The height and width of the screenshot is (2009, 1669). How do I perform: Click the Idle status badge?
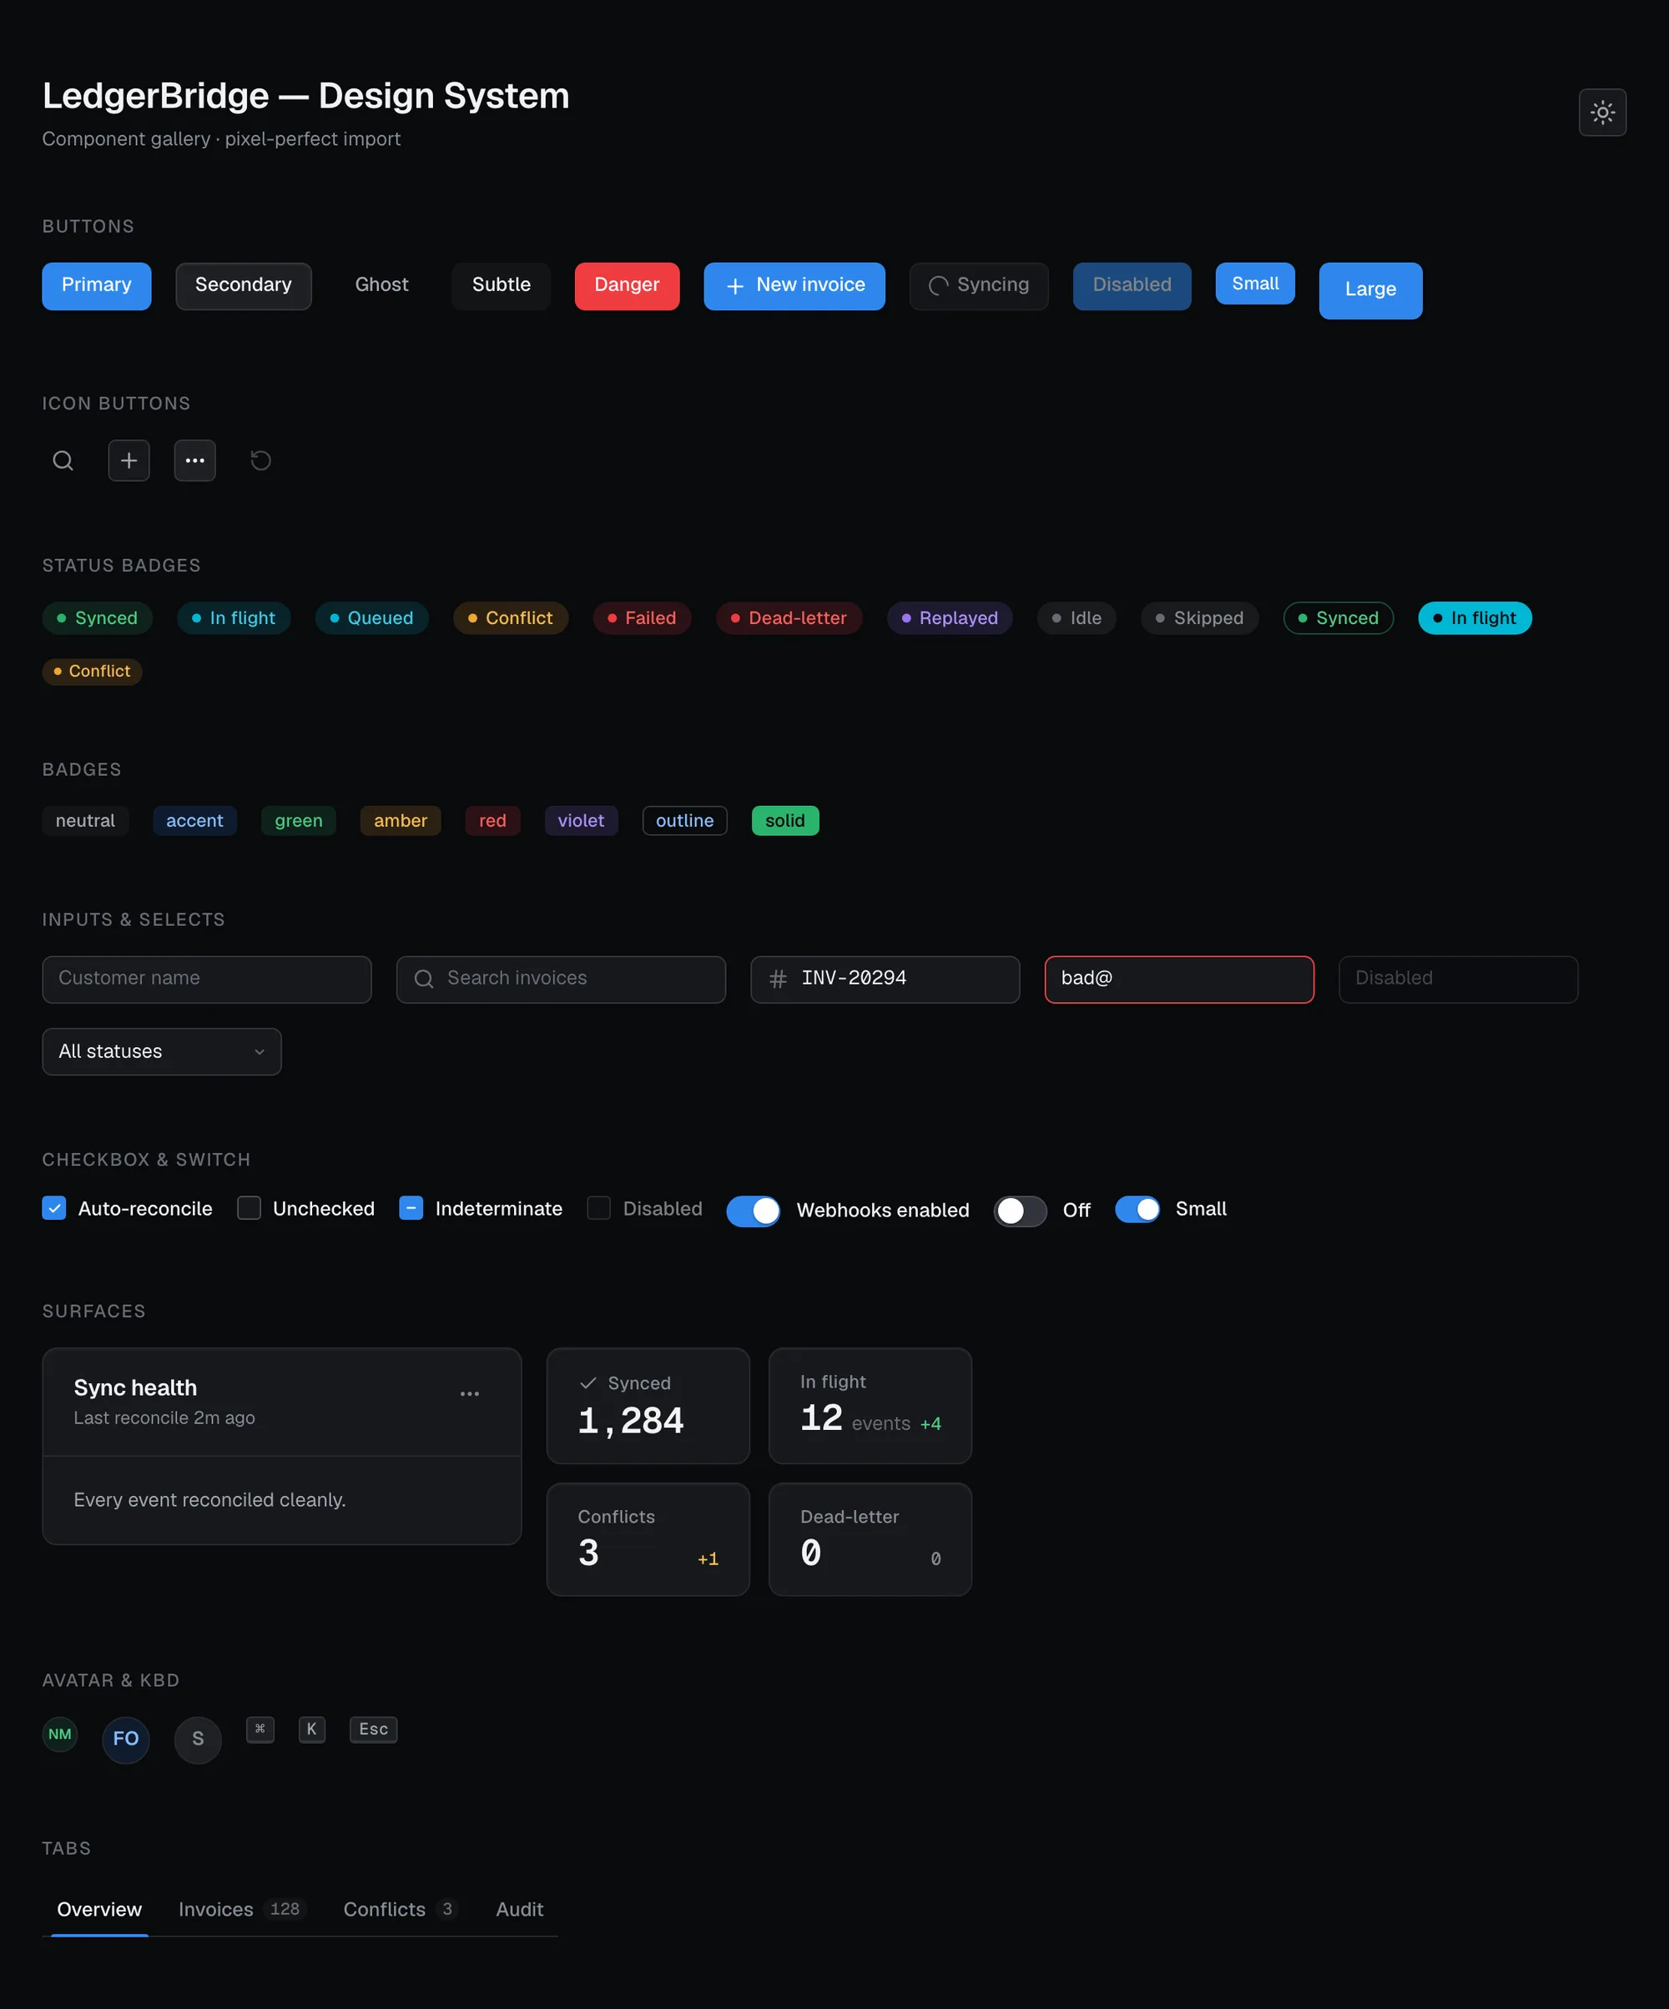tap(1077, 618)
